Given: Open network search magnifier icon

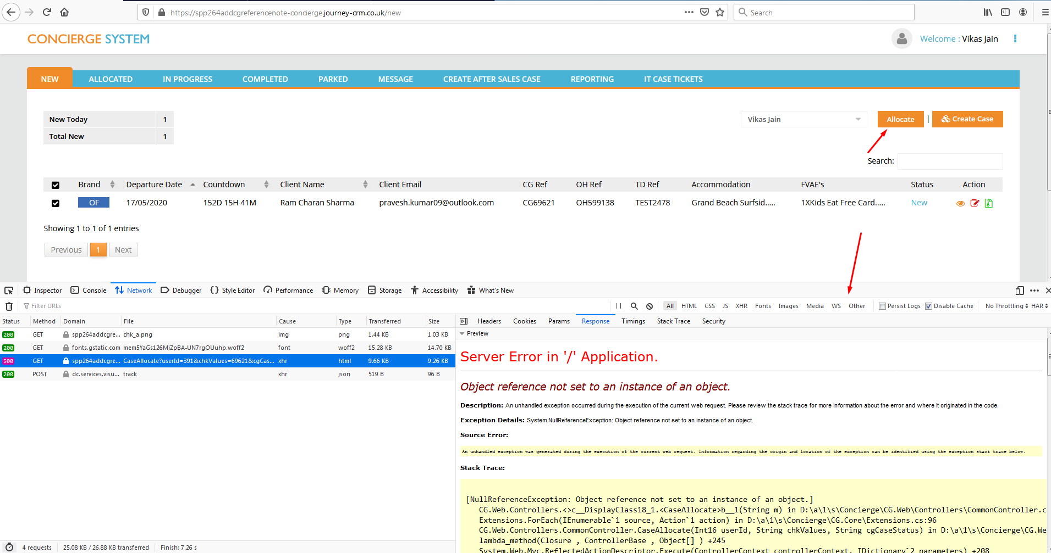Looking at the screenshot, I should 634,306.
